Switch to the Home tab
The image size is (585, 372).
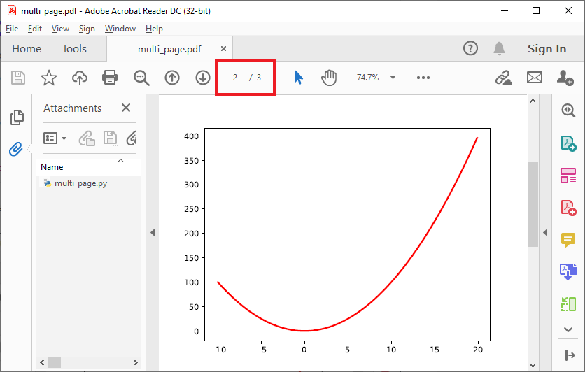point(27,49)
